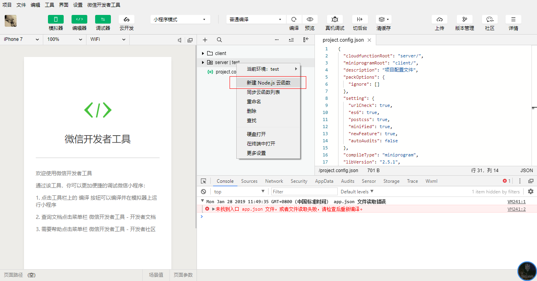537x281 pixels.
Task: Open the Default levels log dropdown
Action: pyautogui.click(x=357, y=192)
